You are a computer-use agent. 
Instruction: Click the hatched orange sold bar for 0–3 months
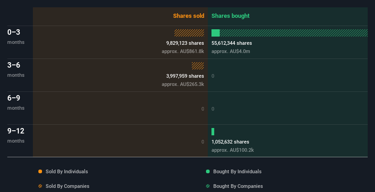189,33
